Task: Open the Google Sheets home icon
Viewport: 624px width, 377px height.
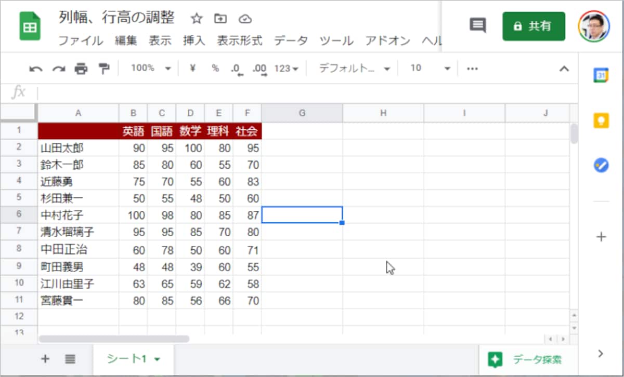Action: tap(30, 26)
